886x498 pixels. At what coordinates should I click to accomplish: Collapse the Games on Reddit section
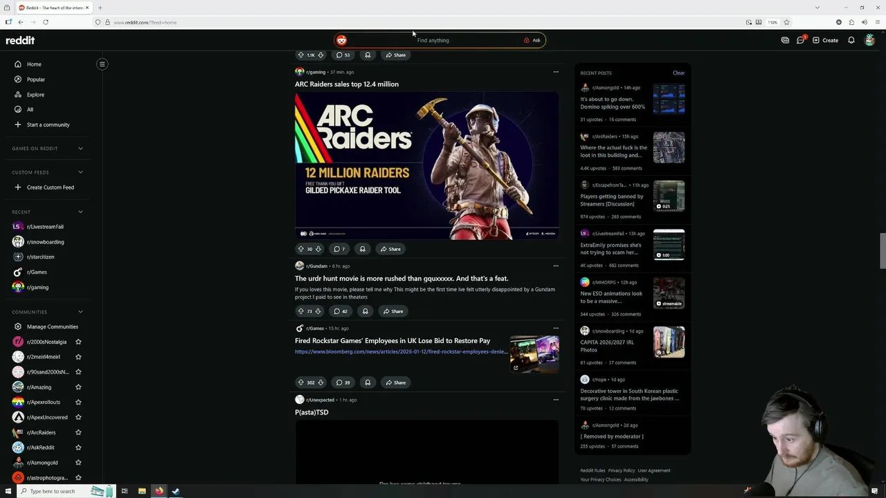pyautogui.click(x=80, y=148)
